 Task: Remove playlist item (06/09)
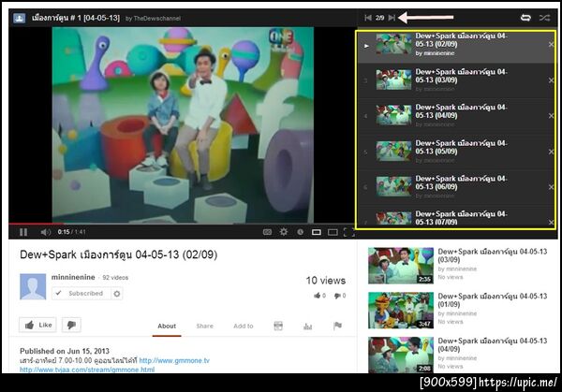coord(551,187)
